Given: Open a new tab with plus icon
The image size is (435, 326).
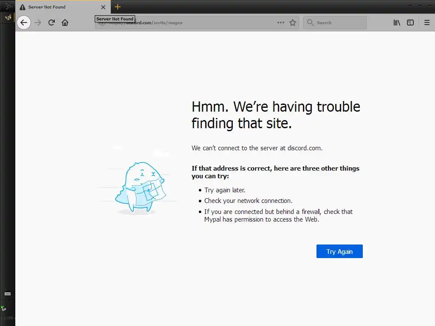Looking at the screenshot, I should click(118, 7).
